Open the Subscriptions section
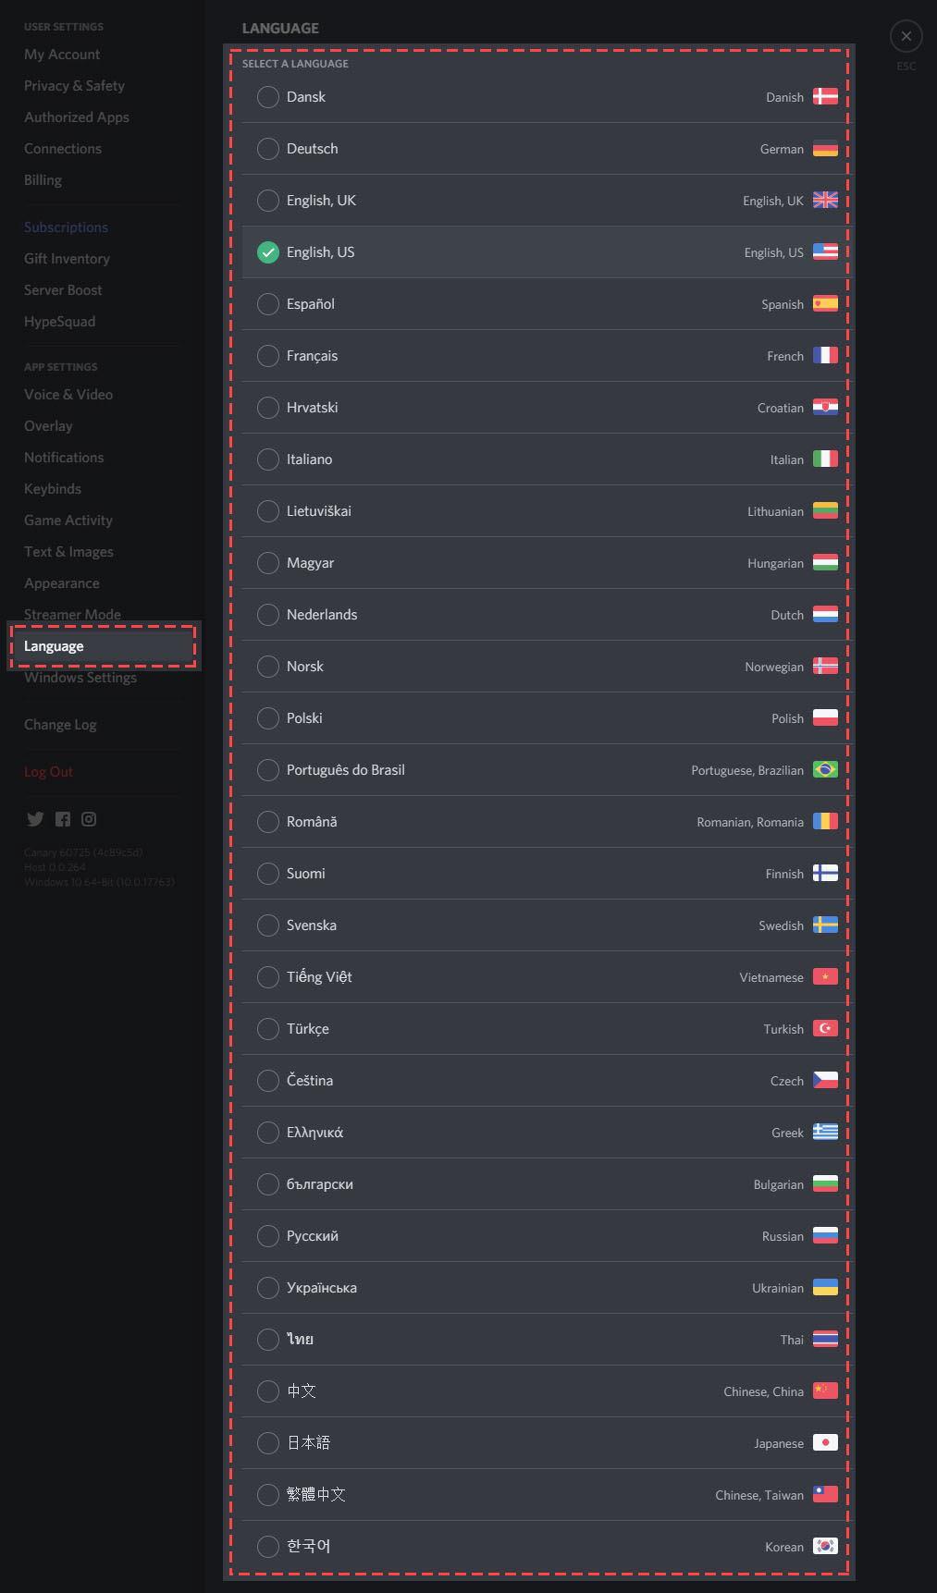Screen dimensions: 937x1593 (66, 227)
